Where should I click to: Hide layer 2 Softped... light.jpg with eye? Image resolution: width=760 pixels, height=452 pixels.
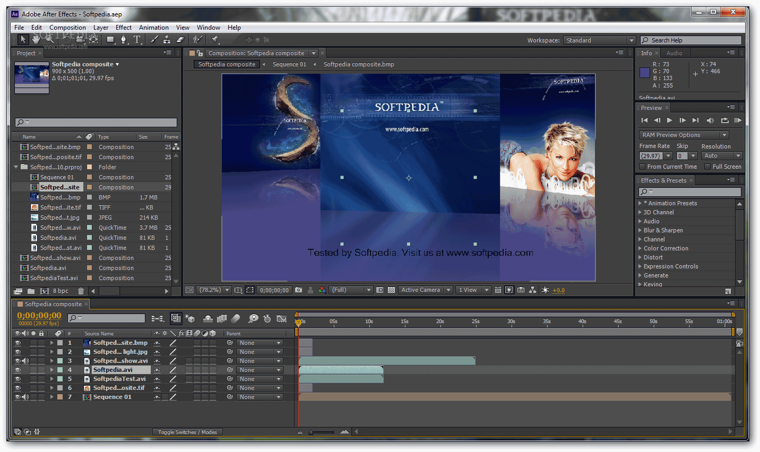pos(18,352)
